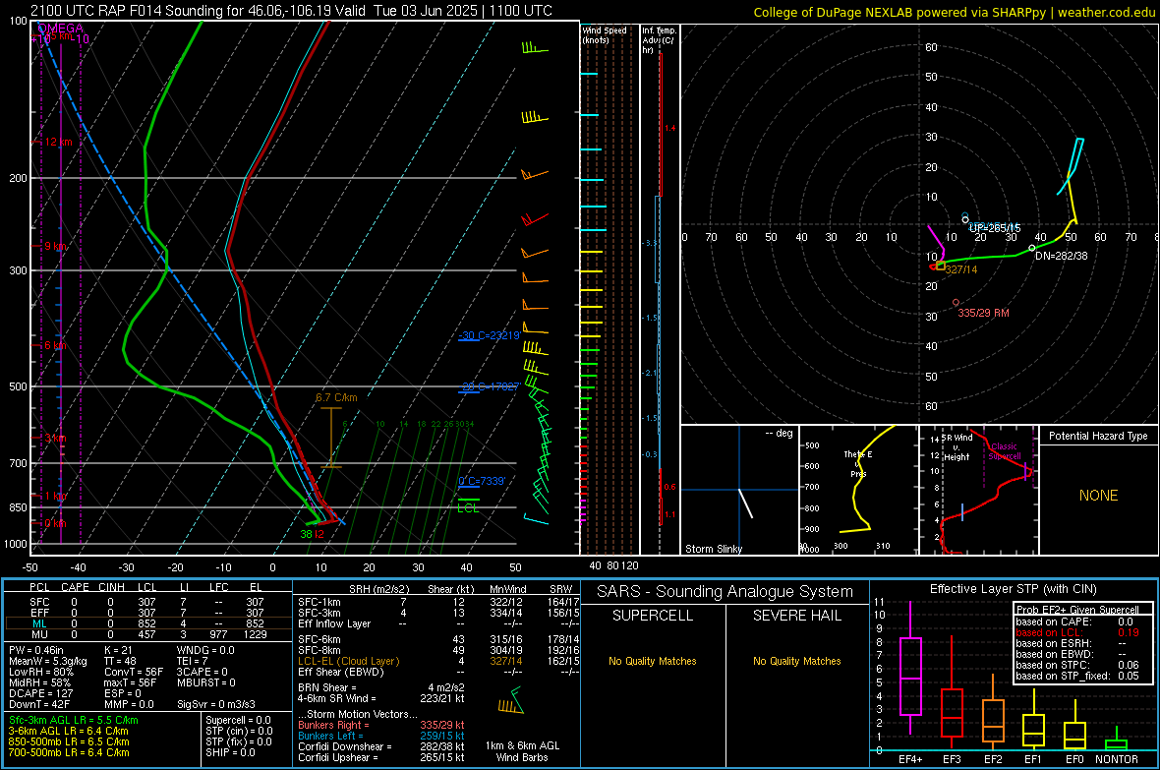This screenshot has width=1160, height=770.
Task: Click the Corfidi Upshear row
Action: 381,757
